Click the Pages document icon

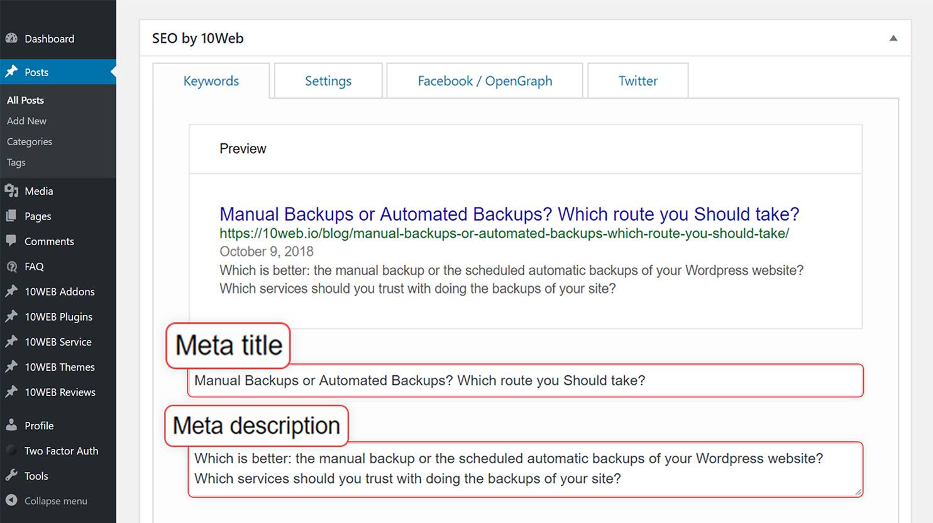[11, 216]
